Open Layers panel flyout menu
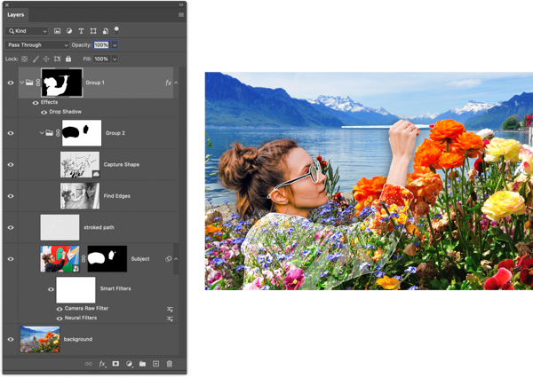The width and height of the screenshot is (533, 378). pyautogui.click(x=181, y=14)
